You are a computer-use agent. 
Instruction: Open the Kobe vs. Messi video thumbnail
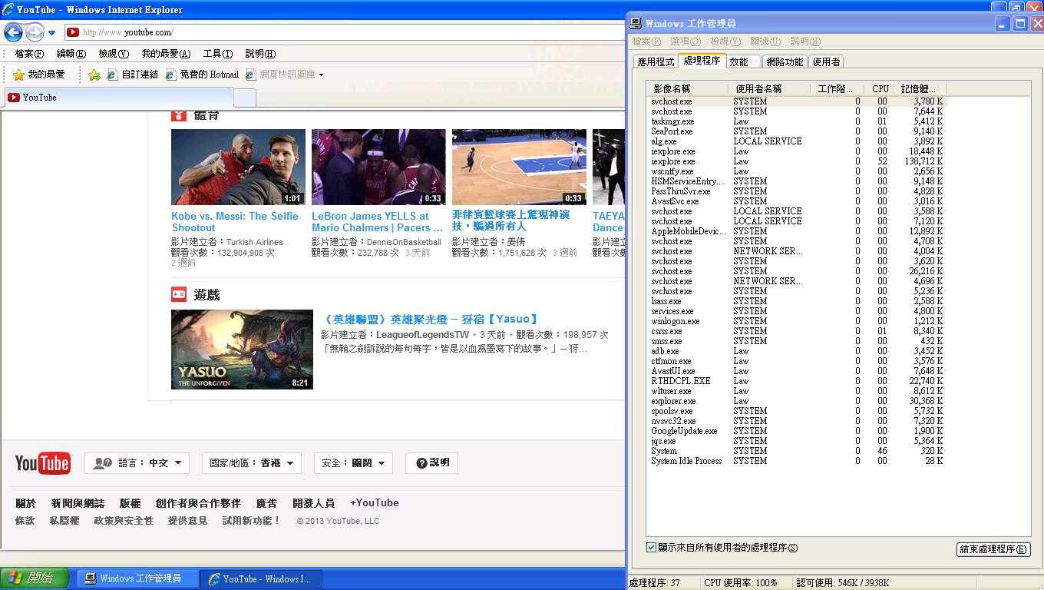pos(238,167)
